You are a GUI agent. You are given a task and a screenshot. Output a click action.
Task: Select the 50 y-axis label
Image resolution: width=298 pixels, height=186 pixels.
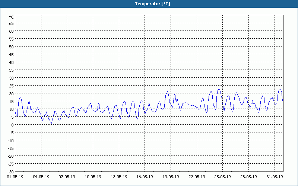12,47
